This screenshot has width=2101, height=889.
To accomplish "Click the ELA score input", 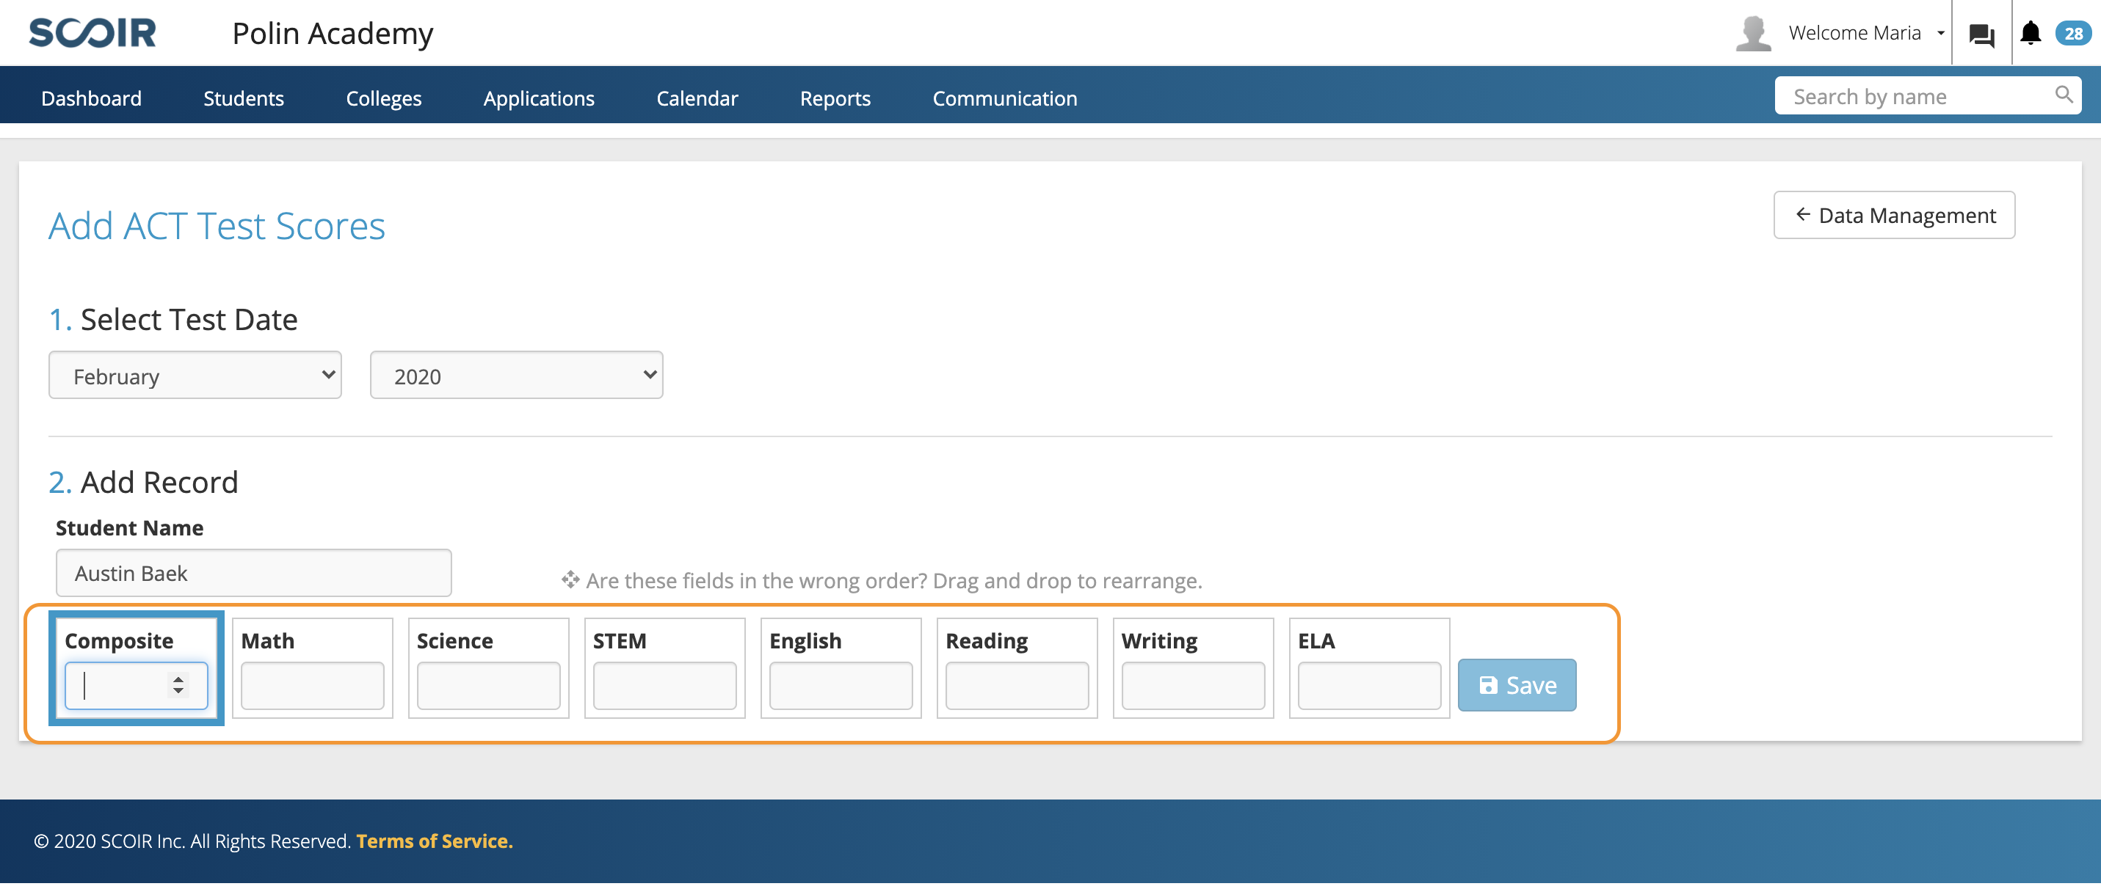I will point(1368,686).
